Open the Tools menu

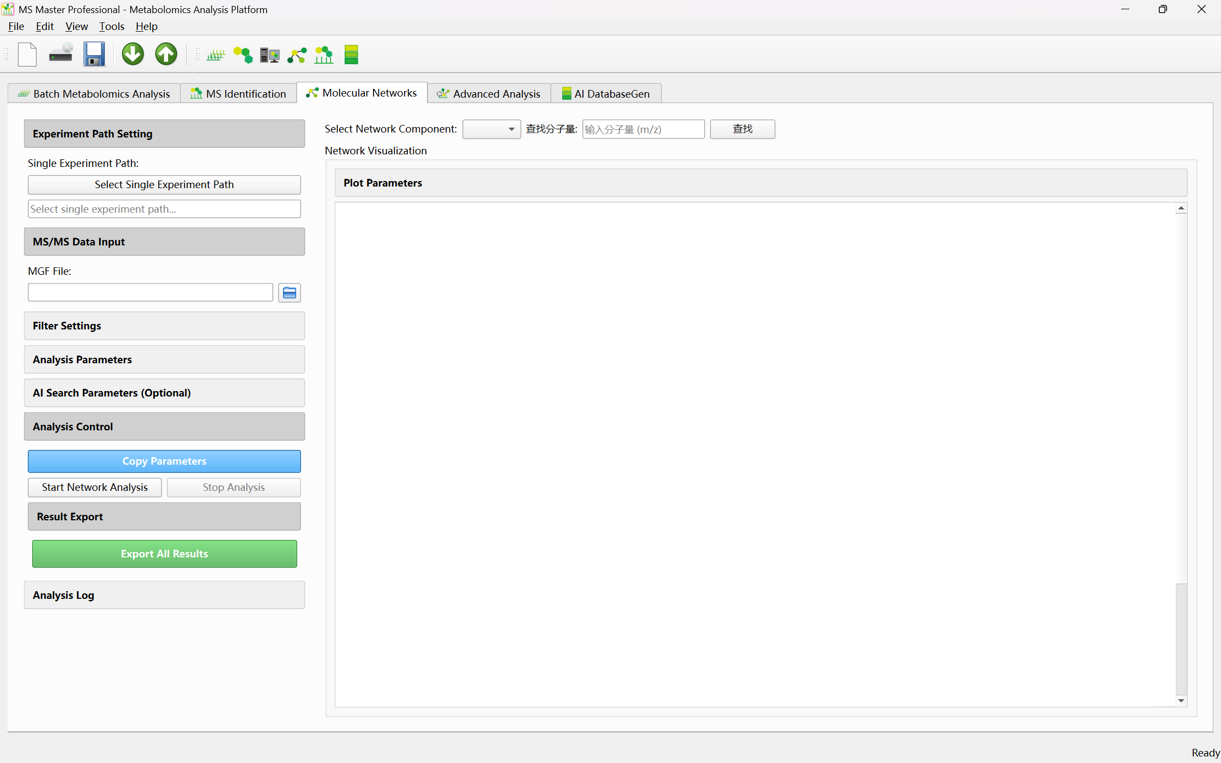pos(112,26)
